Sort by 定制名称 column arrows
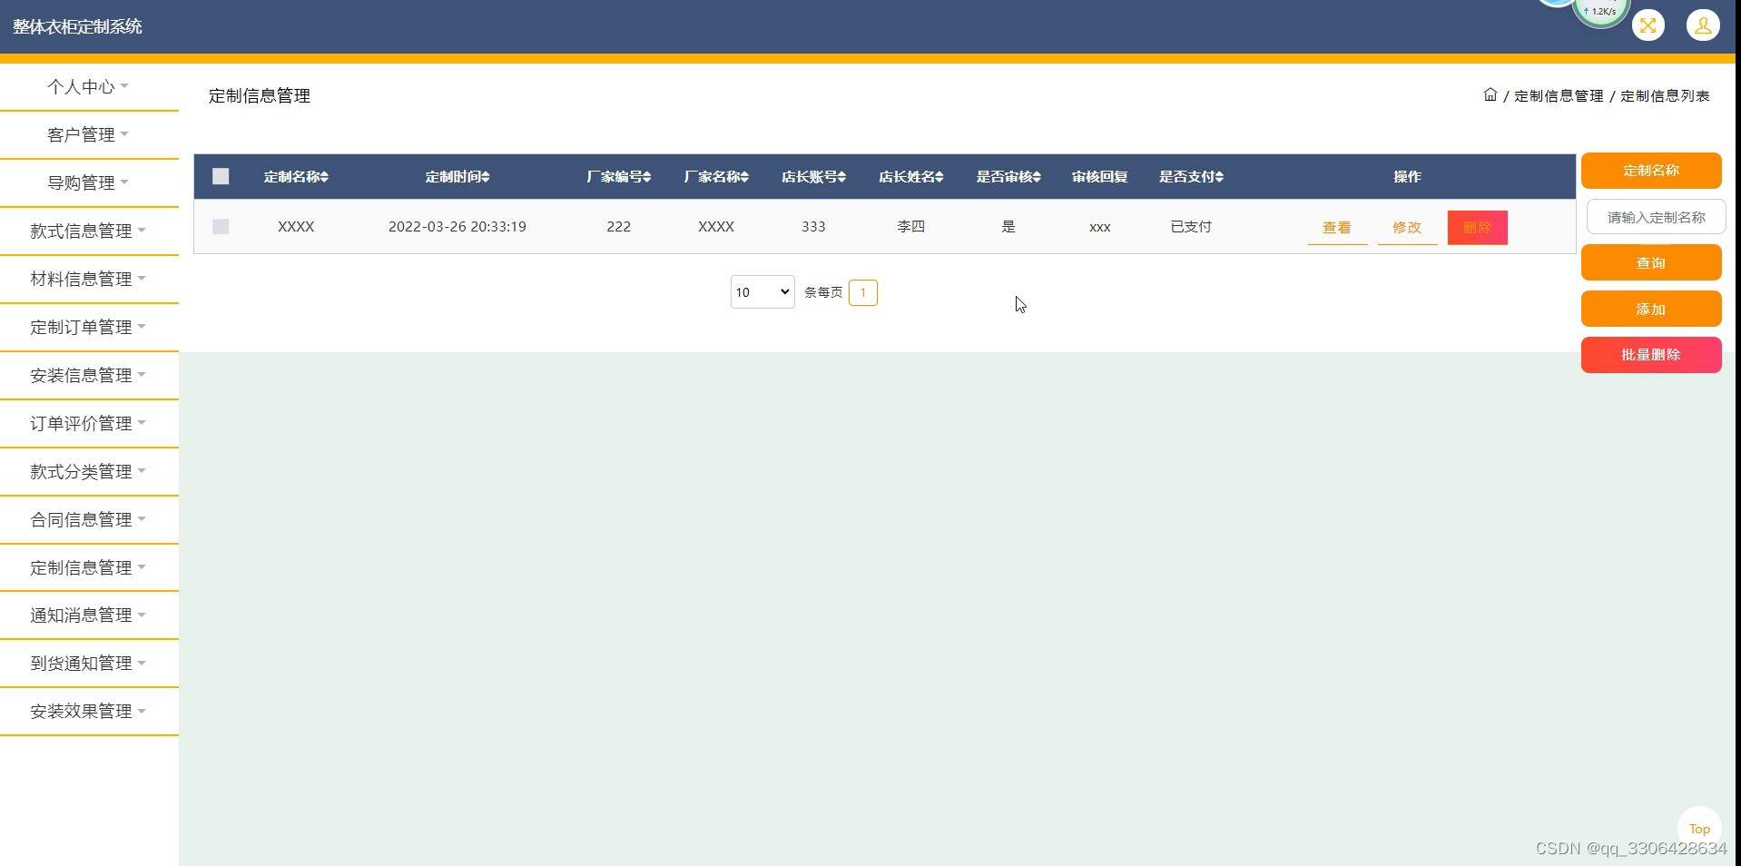 tap(324, 177)
